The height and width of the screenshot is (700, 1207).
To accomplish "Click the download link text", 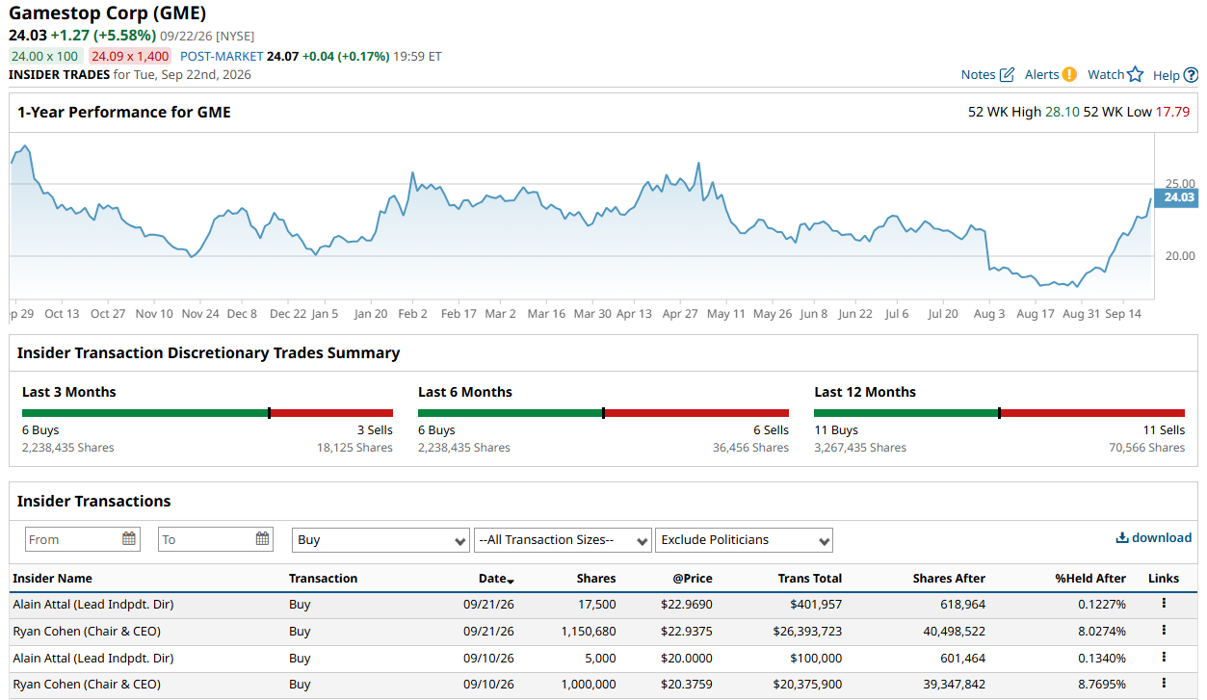I will 1162,538.
